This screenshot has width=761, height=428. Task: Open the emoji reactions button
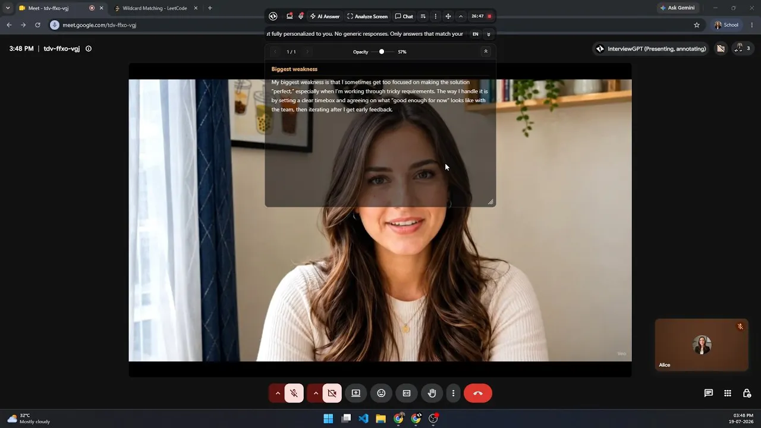pyautogui.click(x=381, y=393)
